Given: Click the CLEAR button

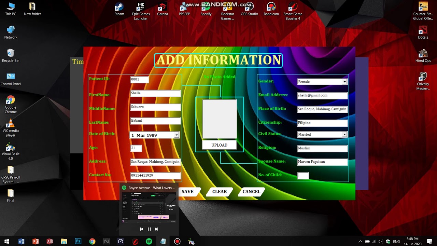Looking at the screenshot, I should [x=220, y=192].
